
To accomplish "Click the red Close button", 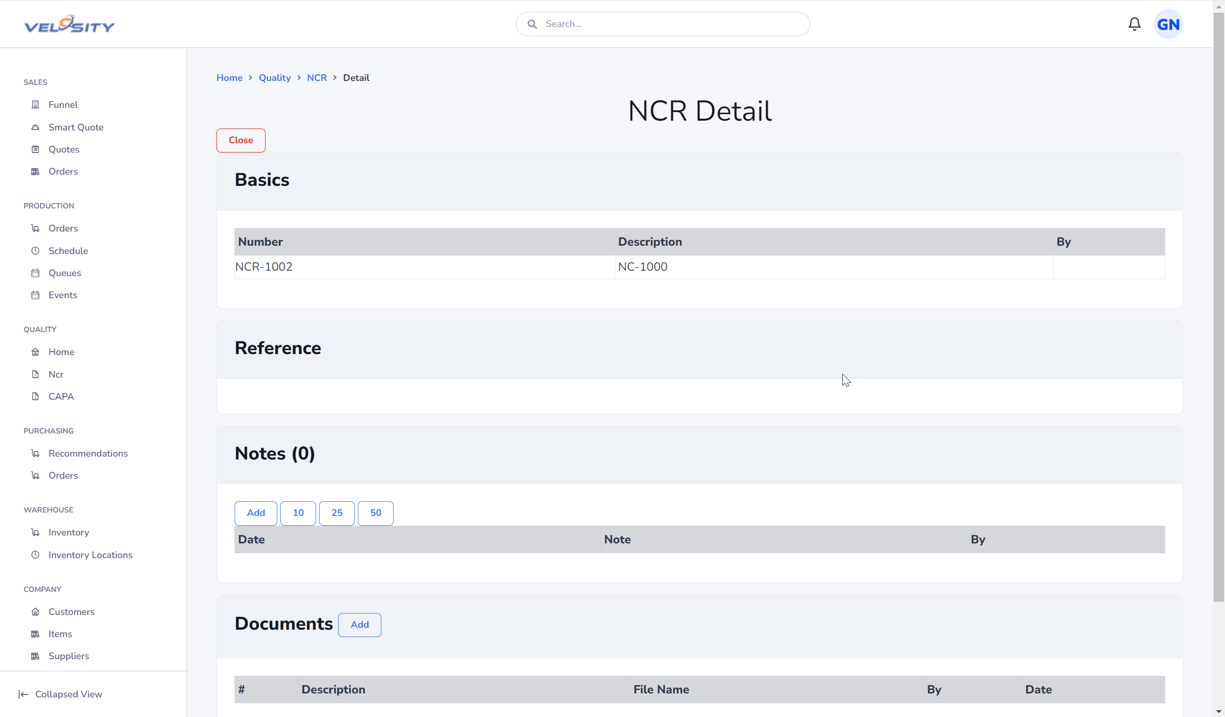I will click(240, 140).
